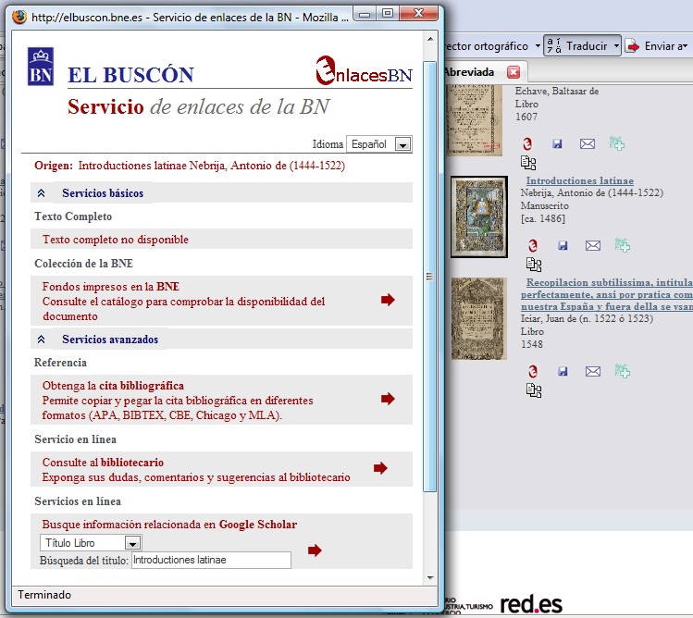Click the copy documents icon under Echave record
This screenshot has width=693, height=618.
pos(528,163)
